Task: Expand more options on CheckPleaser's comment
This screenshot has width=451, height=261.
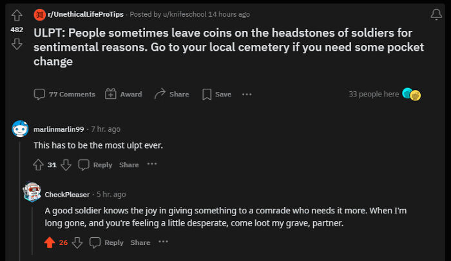Action: coord(164,242)
